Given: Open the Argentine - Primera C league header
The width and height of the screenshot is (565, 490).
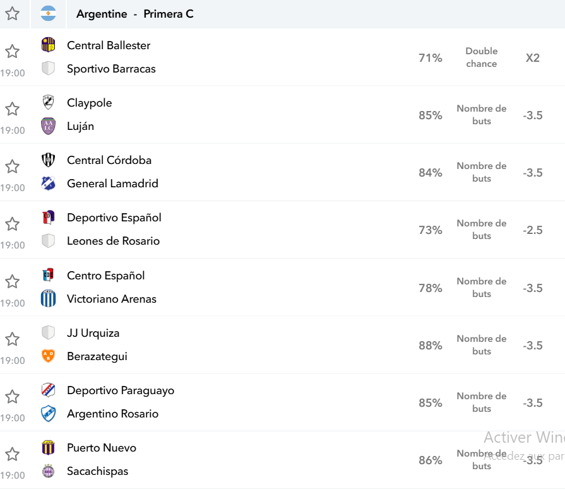Looking at the screenshot, I should (x=135, y=14).
